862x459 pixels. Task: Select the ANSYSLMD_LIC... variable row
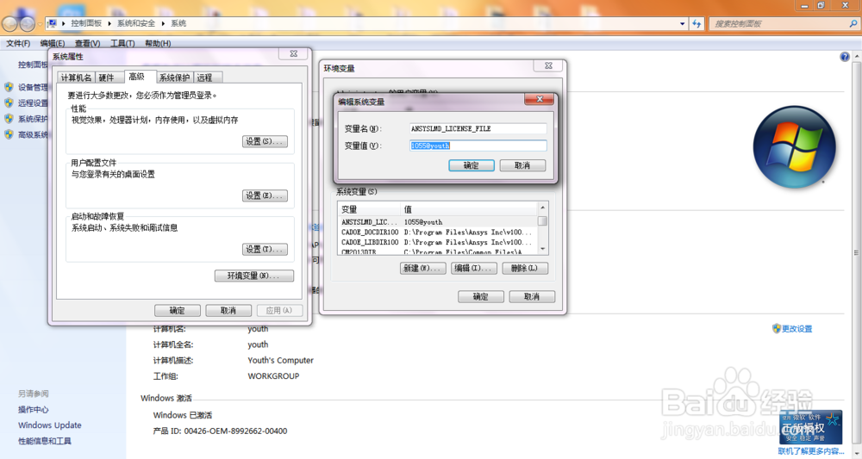(438, 222)
